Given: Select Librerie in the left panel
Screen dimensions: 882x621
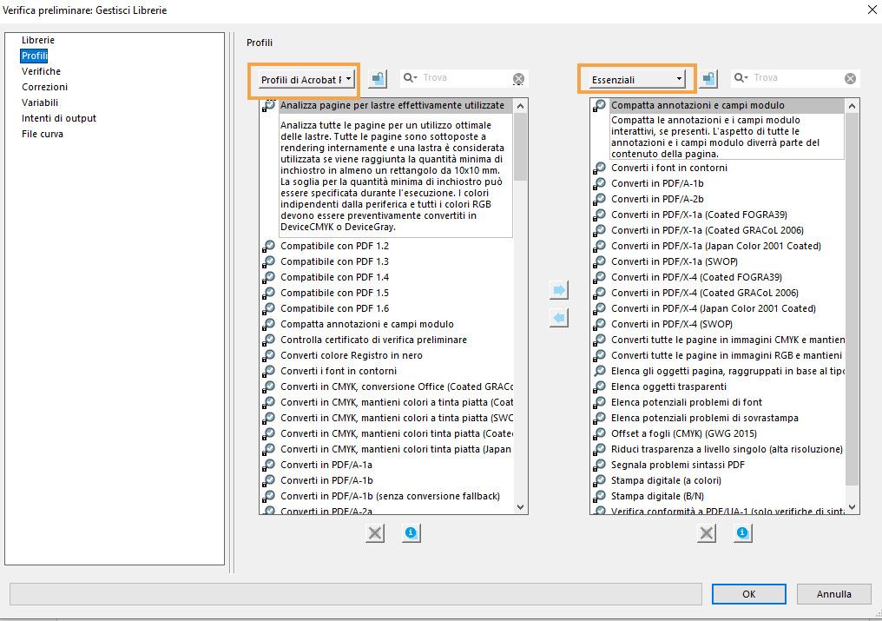Looking at the screenshot, I should coord(38,40).
